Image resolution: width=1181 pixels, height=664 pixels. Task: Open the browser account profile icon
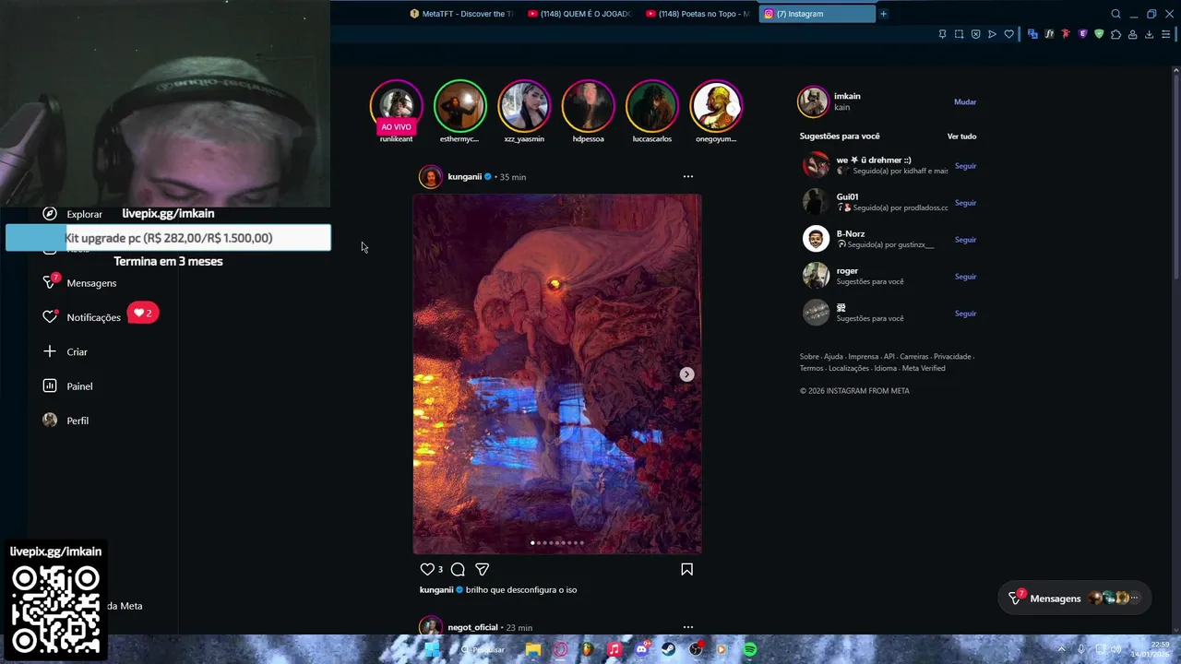(1132, 34)
